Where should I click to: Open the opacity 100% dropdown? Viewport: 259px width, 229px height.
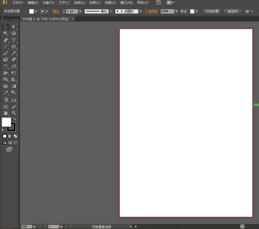(x=176, y=11)
